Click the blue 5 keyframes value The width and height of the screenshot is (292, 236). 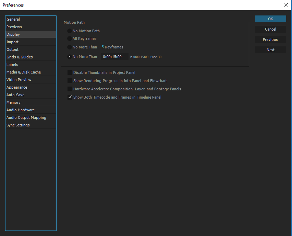(x=103, y=47)
